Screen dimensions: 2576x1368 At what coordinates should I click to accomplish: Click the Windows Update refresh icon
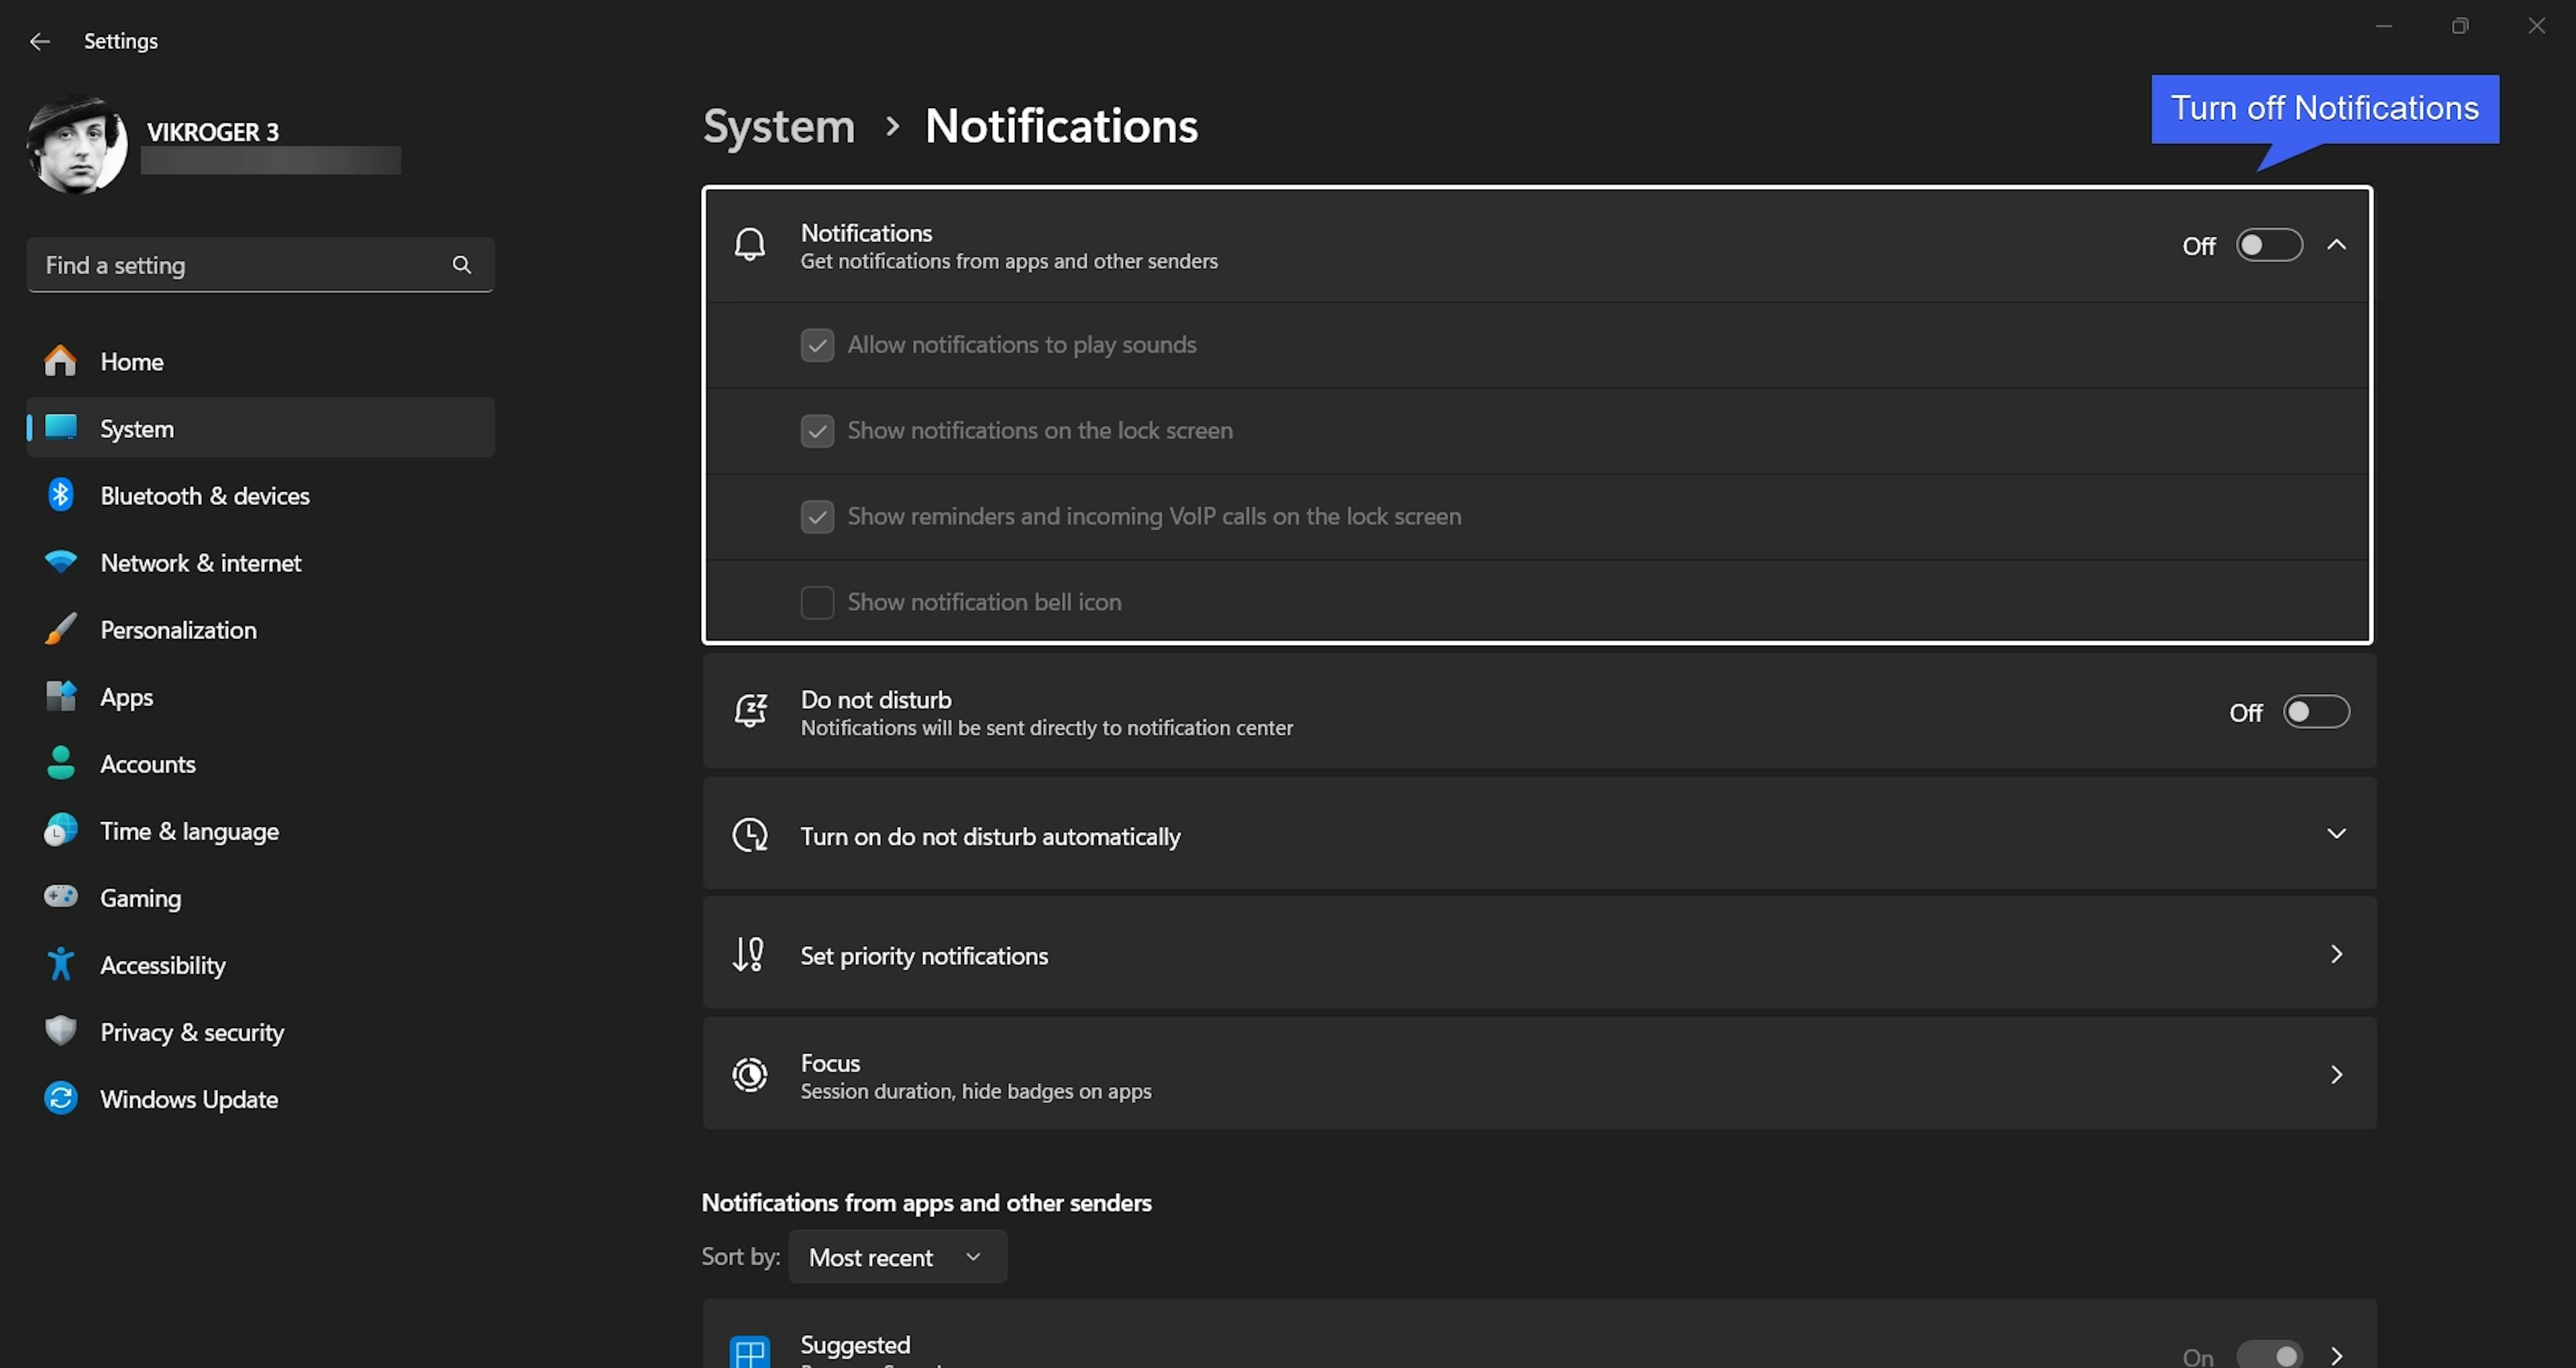pos(60,1098)
